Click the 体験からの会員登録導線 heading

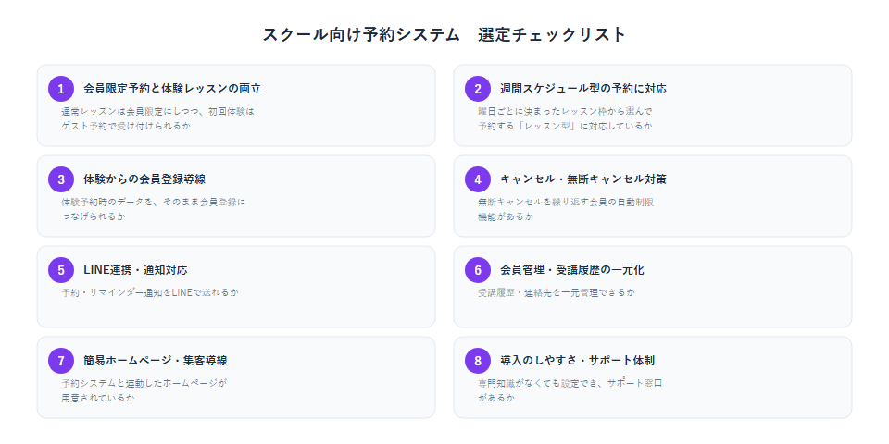click(144, 179)
